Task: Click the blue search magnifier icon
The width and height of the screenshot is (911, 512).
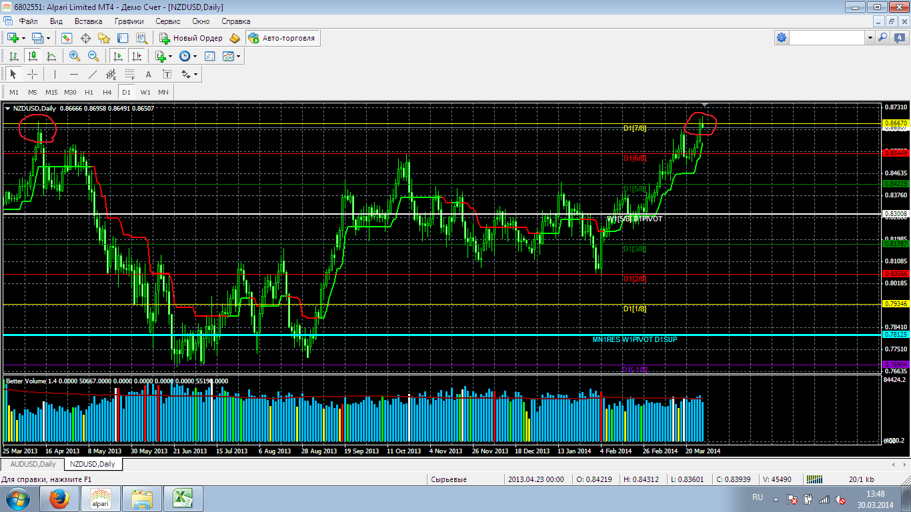Action: 882,38
